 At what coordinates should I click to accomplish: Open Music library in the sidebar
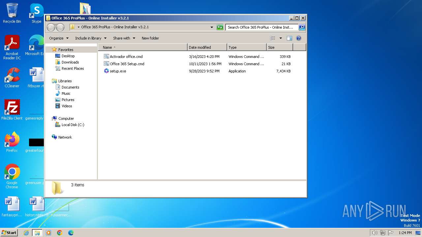(x=66, y=93)
